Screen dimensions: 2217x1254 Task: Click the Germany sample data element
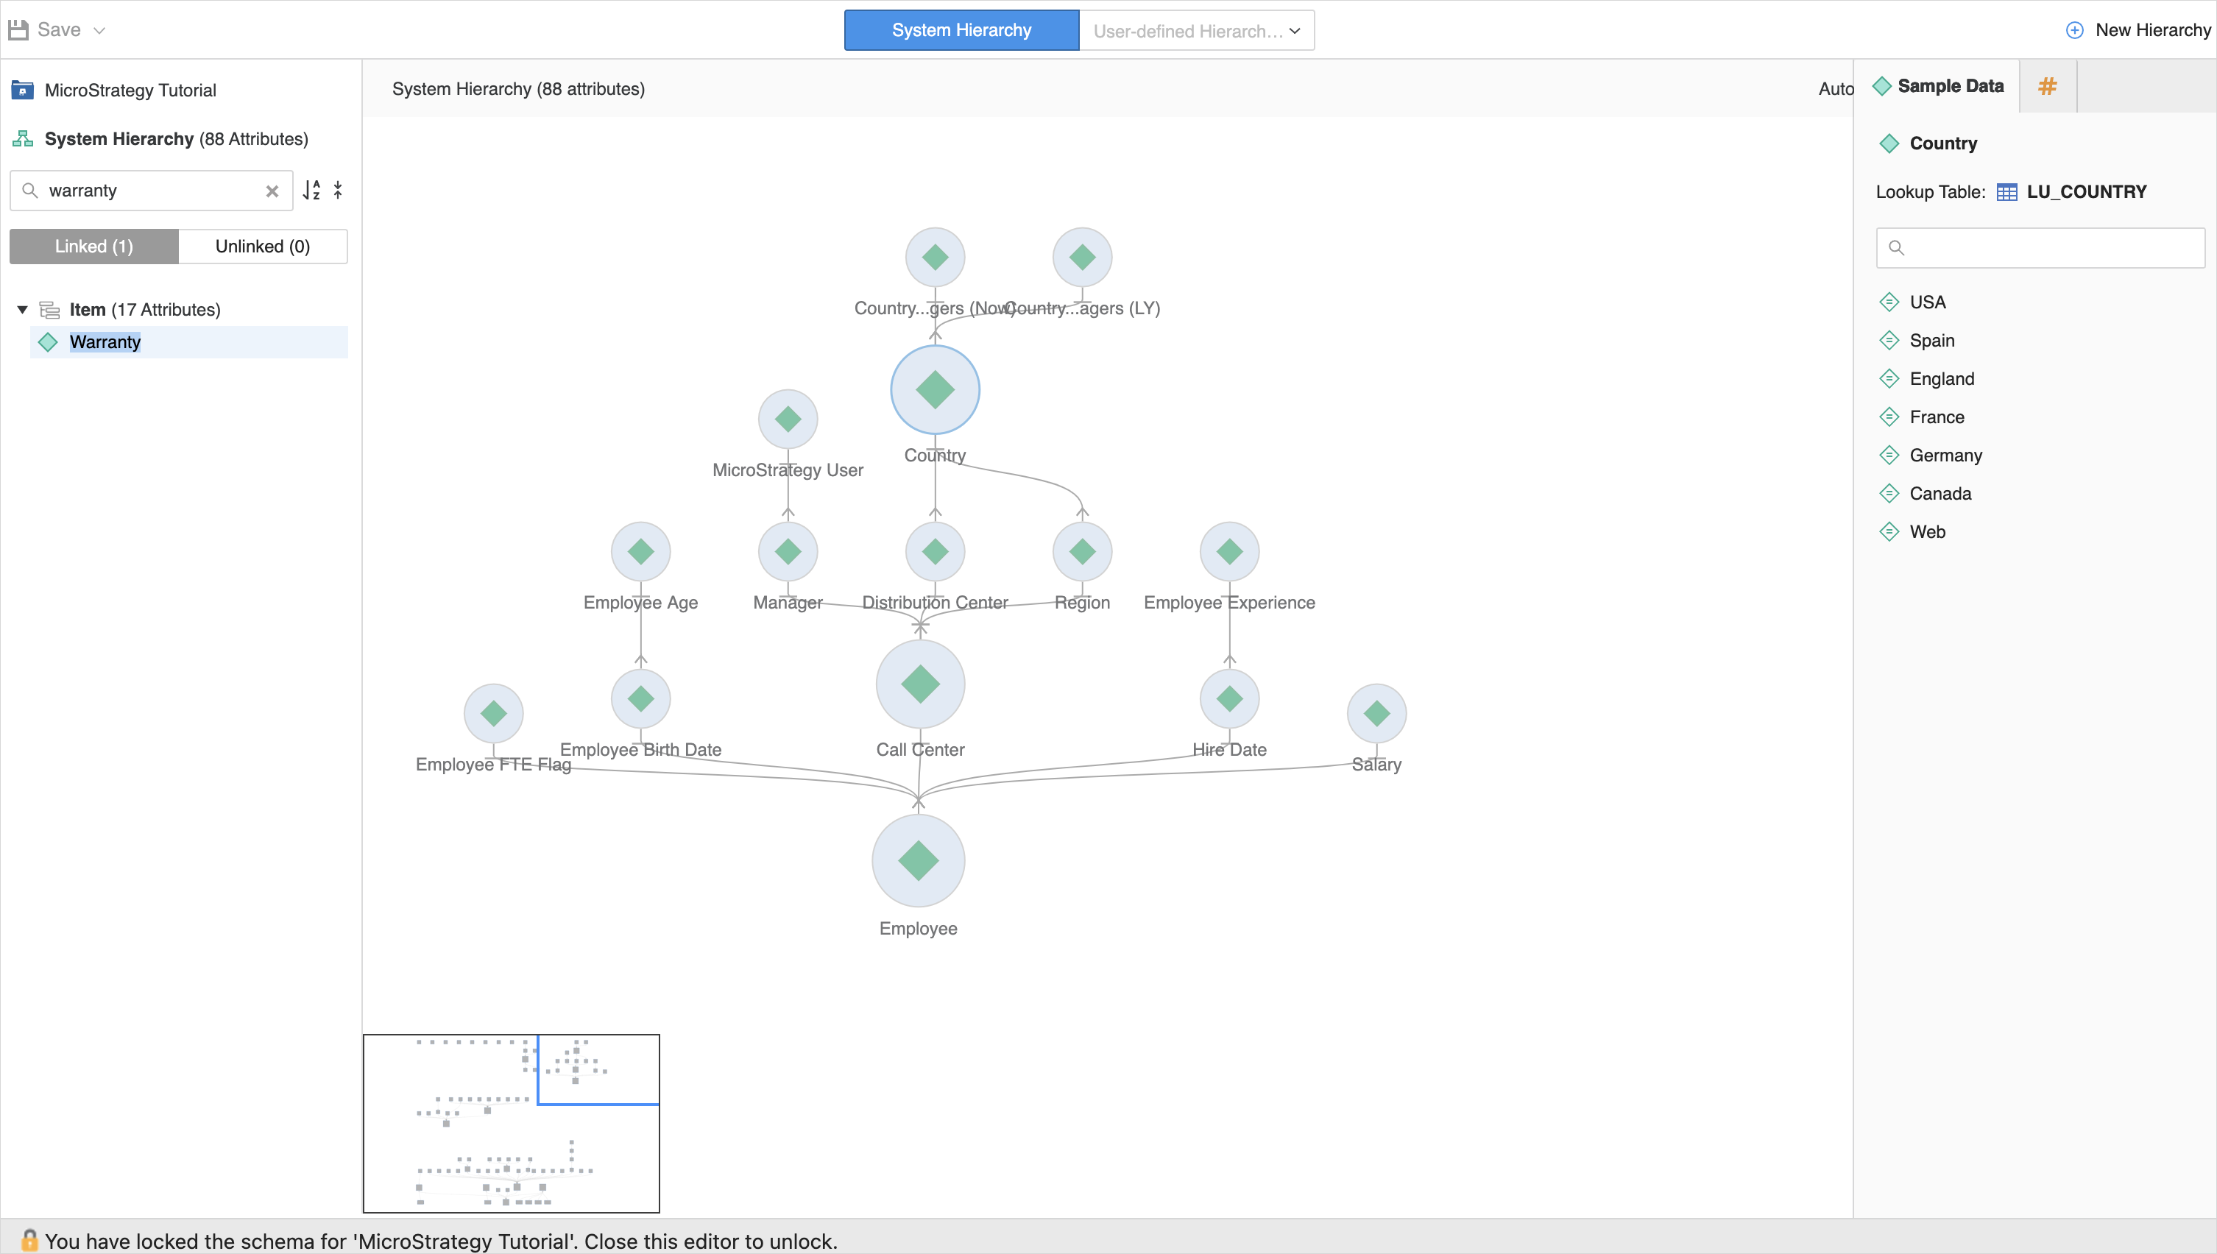[x=1945, y=456]
